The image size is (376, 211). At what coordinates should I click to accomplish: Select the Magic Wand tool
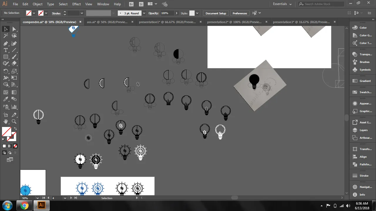tap(6, 36)
